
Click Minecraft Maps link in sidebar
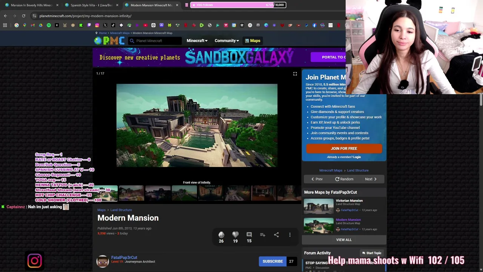coord(331,170)
